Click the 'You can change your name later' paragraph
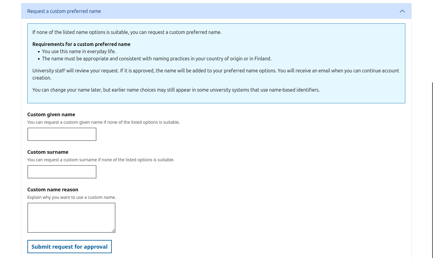Image resolution: width=433 pixels, height=258 pixels. point(176,90)
